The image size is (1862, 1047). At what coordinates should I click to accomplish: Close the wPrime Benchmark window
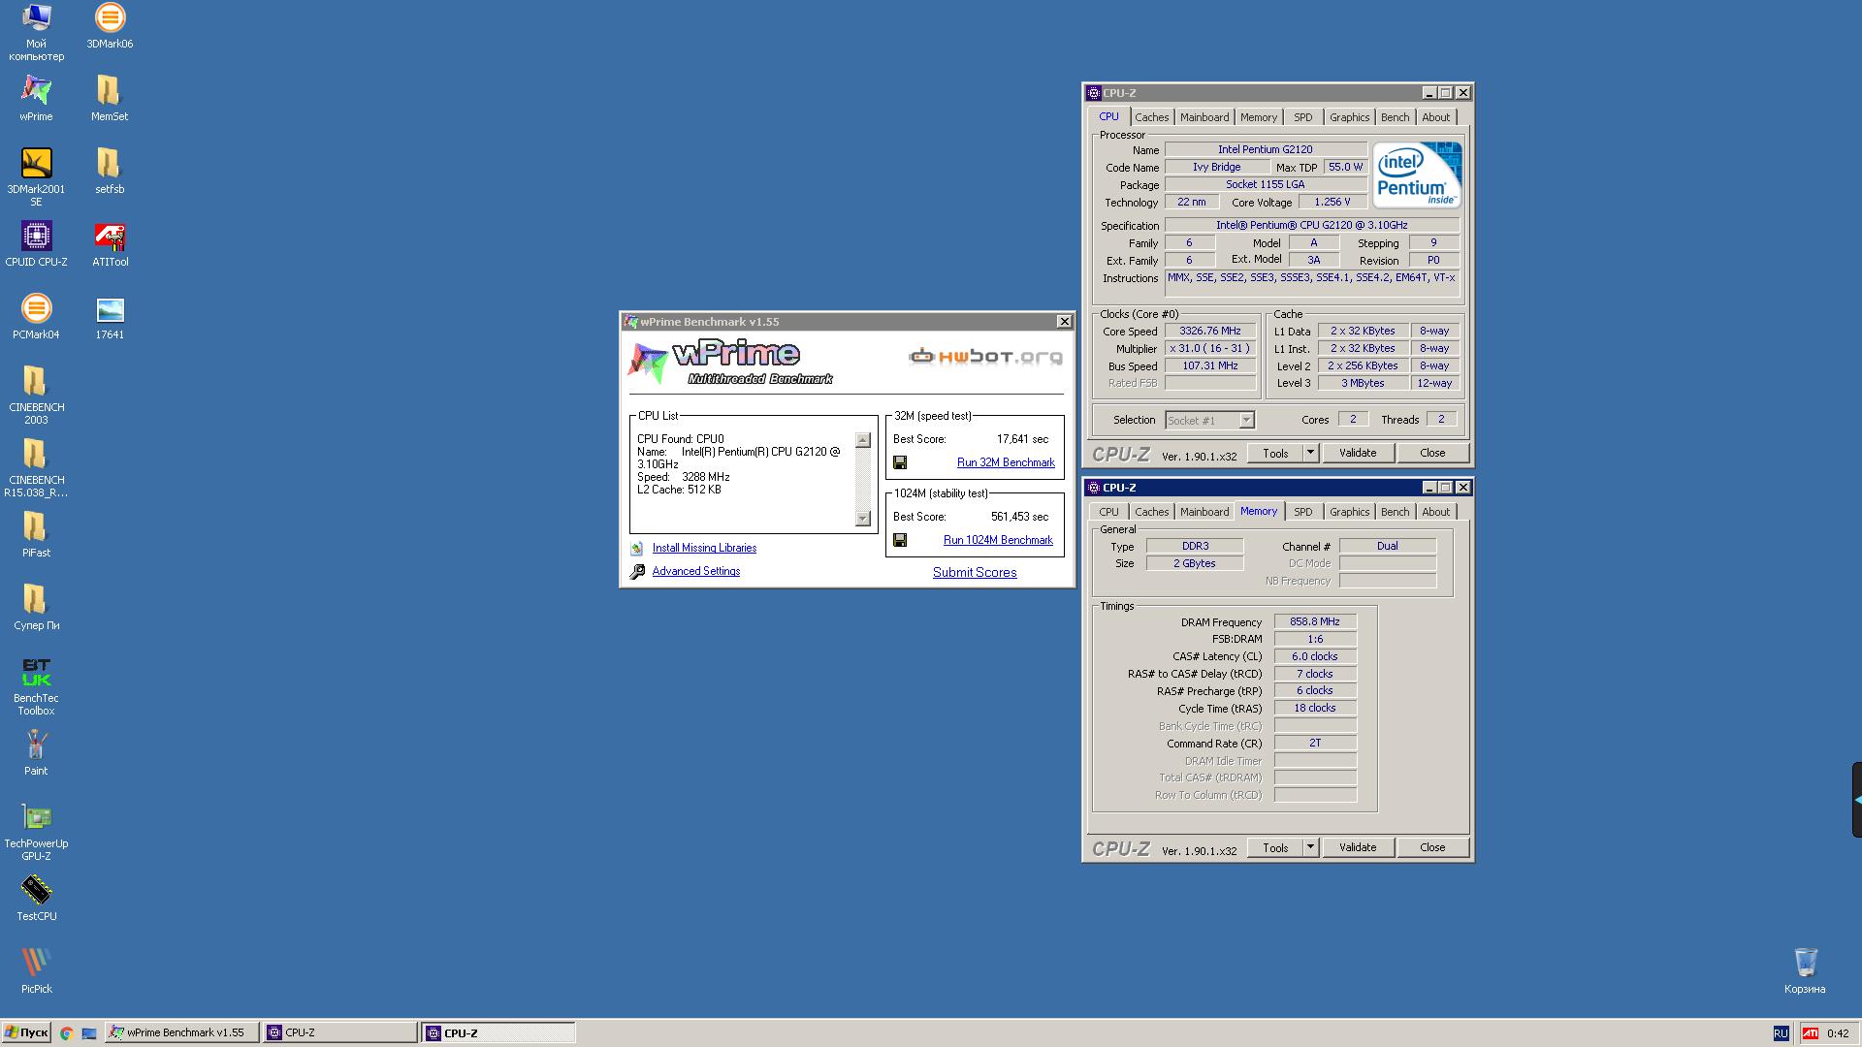[x=1064, y=322]
